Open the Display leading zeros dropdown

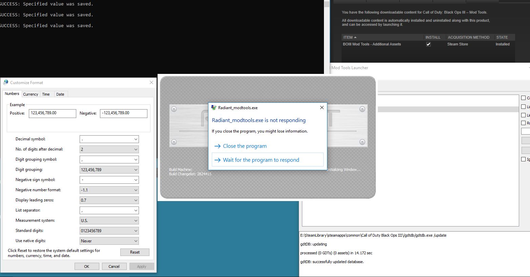[x=109, y=200]
